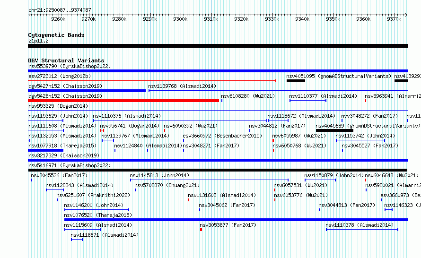Image resolution: width=421 pixels, height=258 pixels.
Task: Select nsv3044813 (Fan2017) label
Action: (x=347, y=205)
